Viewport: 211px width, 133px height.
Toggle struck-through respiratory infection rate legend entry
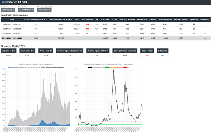(52, 68)
